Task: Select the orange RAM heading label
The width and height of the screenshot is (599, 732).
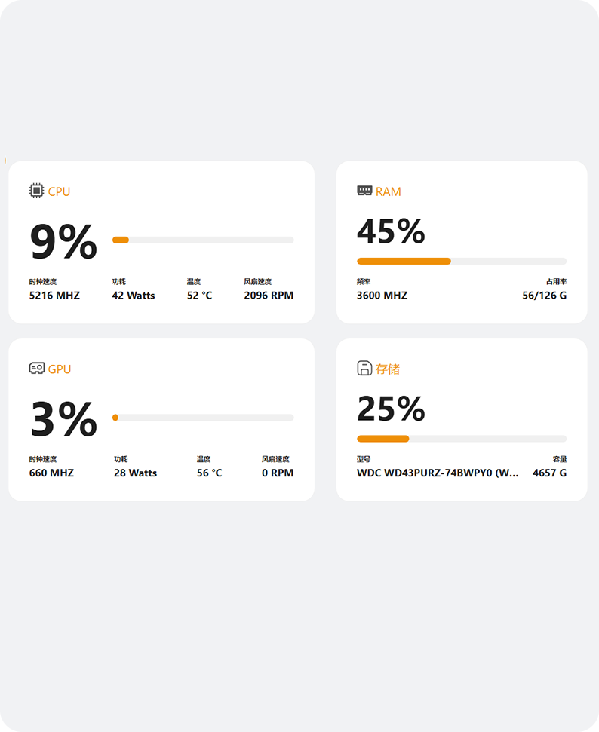Action: tap(389, 191)
